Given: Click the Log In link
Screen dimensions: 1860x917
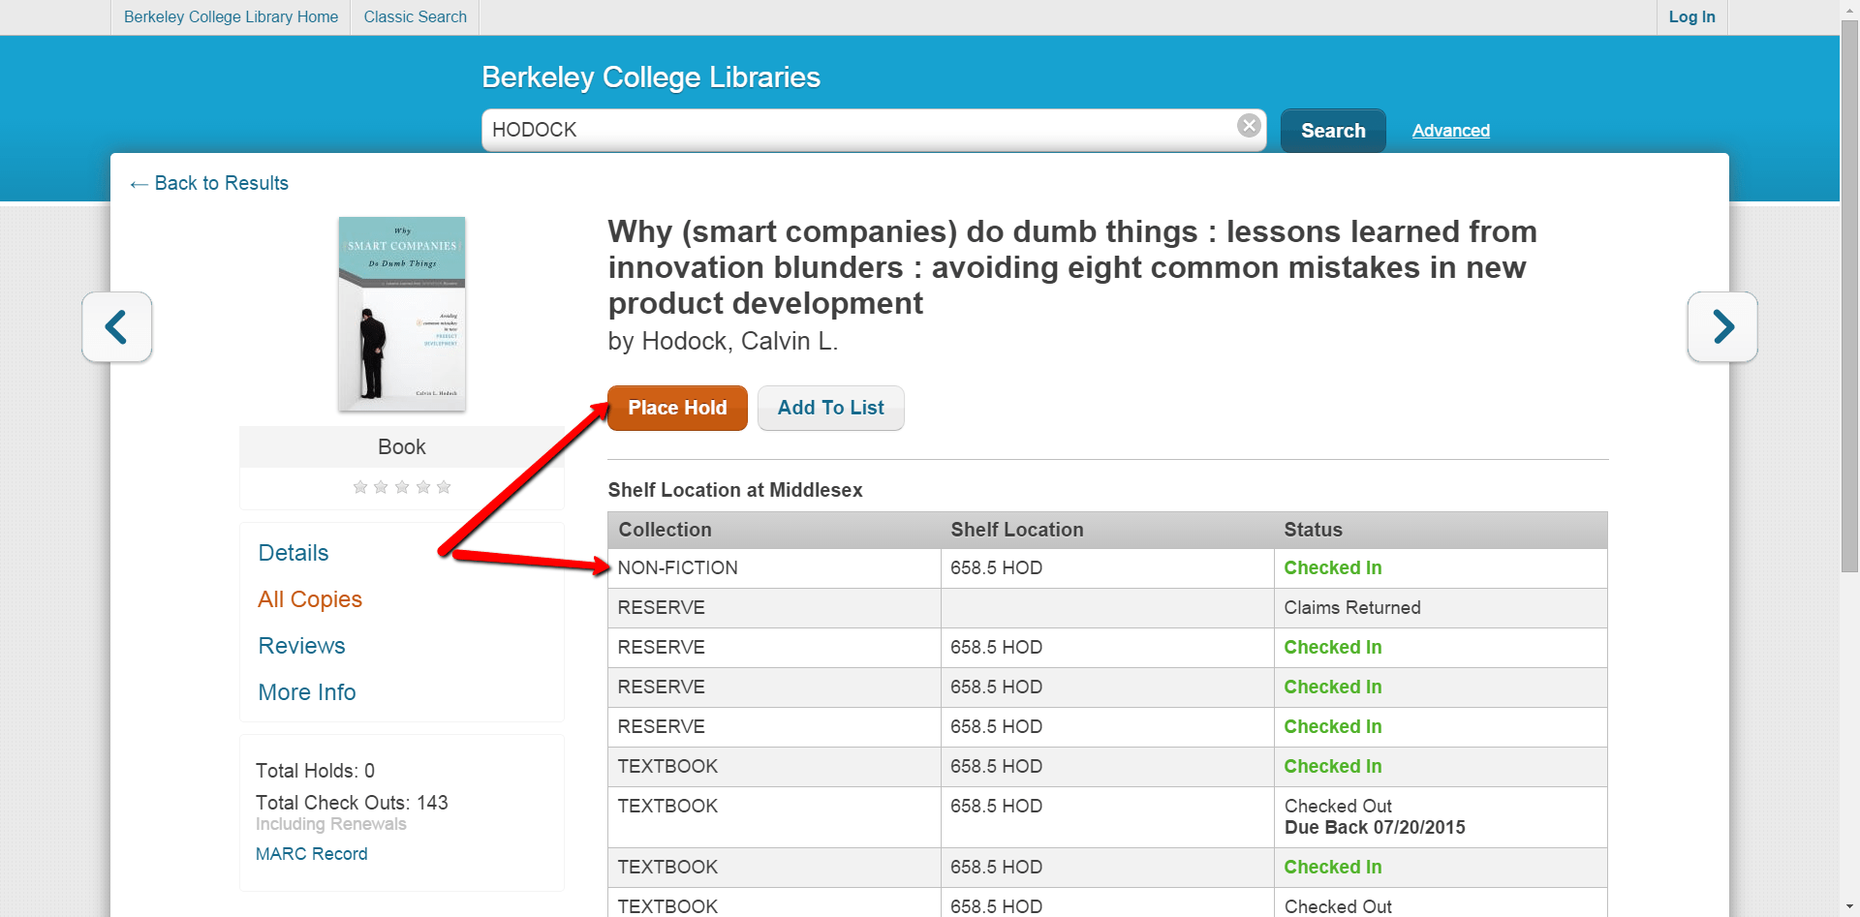Looking at the screenshot, I should coord(1691,17).
